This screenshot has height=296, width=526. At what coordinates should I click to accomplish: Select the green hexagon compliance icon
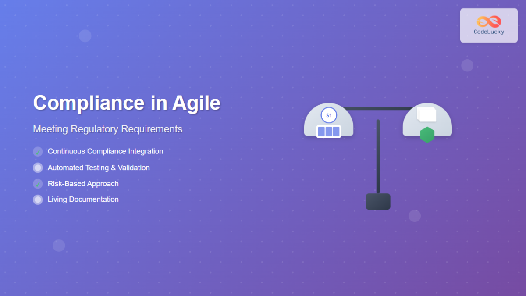click(x=427, y=135)
